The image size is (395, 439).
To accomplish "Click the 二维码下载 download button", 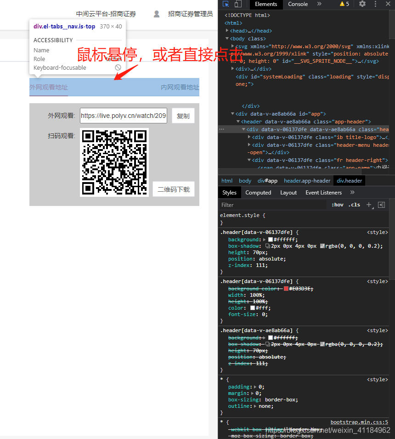I will [174, 189].
